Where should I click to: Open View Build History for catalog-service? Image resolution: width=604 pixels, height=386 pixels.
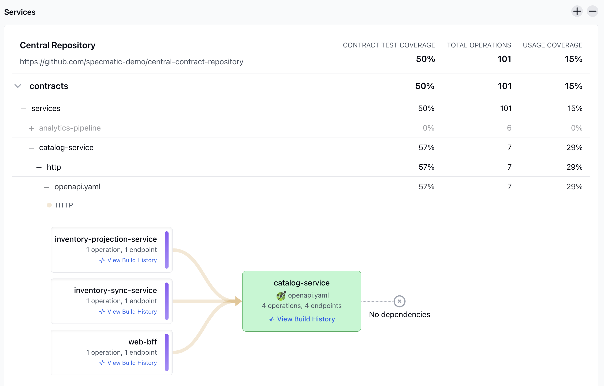tap(306, 319)
